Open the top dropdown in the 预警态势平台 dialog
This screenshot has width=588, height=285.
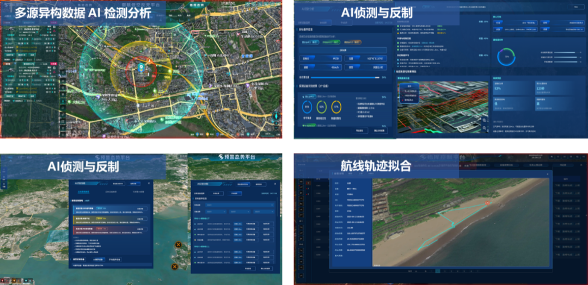pos(232,205)
